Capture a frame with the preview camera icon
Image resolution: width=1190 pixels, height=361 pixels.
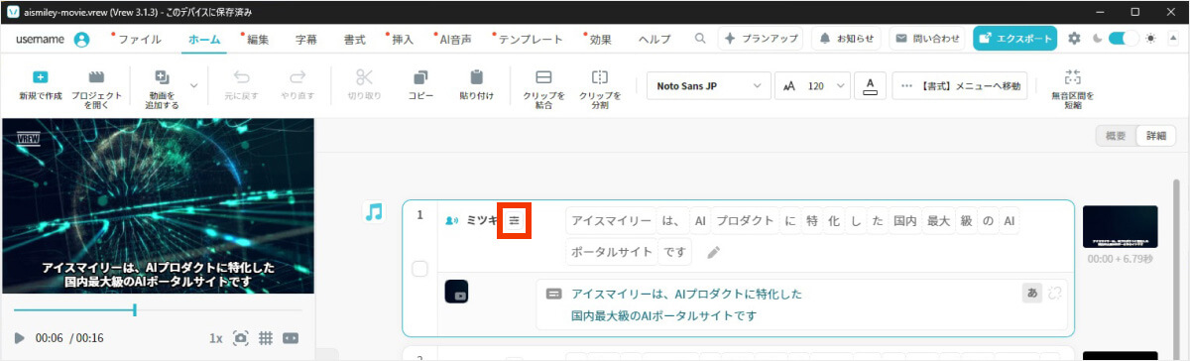click(240, 338)
